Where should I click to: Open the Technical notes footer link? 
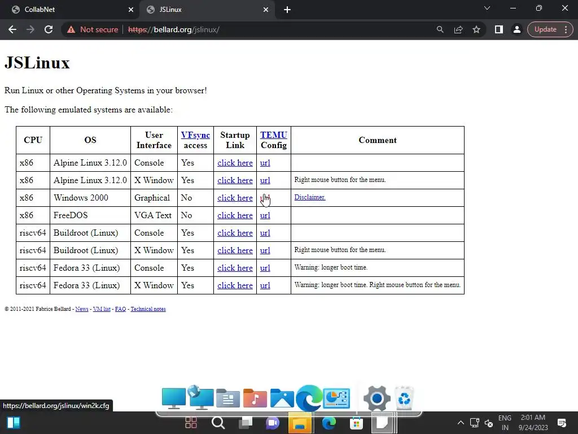click(148, 309)
